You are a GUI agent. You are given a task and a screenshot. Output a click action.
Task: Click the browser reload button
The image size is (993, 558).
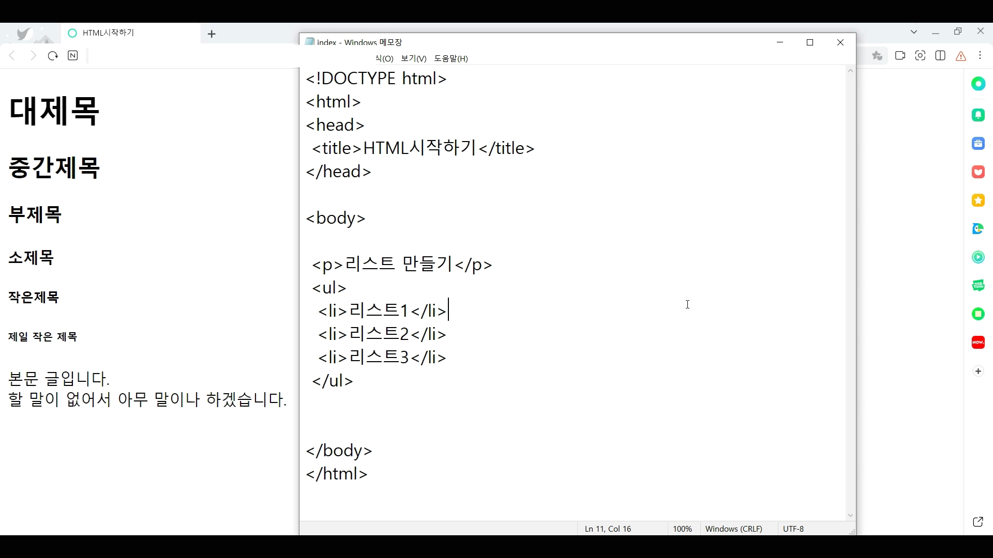pos(53,56)
